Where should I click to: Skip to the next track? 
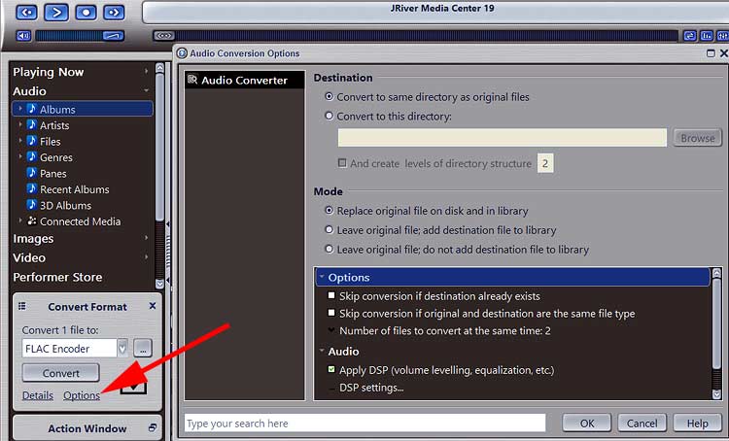pos(114,13)
